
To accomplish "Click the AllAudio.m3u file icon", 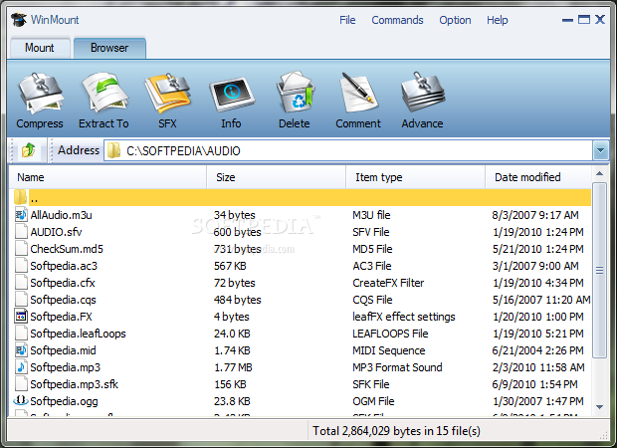I will [21, 215].
